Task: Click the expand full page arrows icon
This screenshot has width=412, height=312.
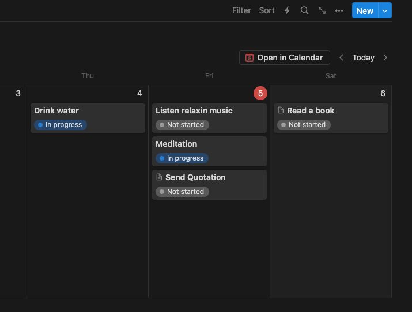Action: [322, 10]
